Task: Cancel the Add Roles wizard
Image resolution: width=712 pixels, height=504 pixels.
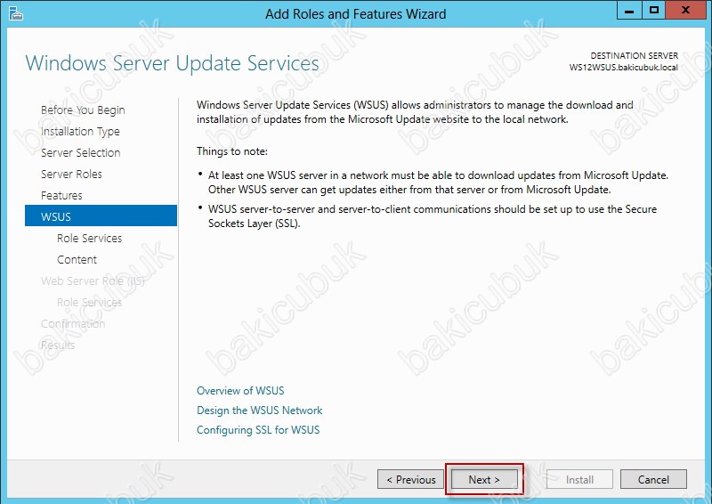Action: tap(653, 479)
